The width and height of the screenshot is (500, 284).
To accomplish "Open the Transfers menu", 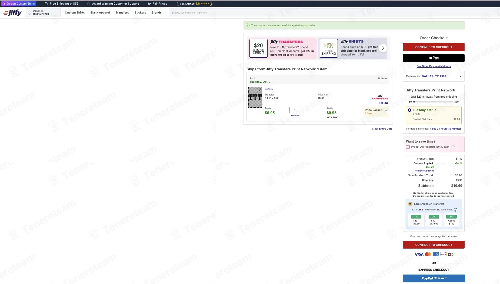I will coord(122,13).
